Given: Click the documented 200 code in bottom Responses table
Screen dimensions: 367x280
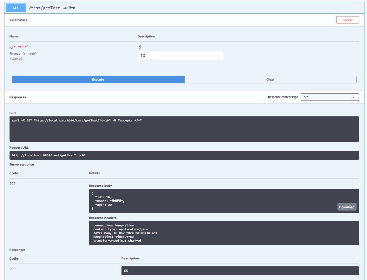Looking at the screenshot, I should pos(12,269).
